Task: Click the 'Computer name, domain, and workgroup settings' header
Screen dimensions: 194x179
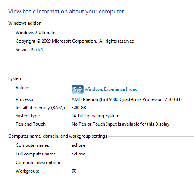Action: pyautogui.click(x=57, y=136)
